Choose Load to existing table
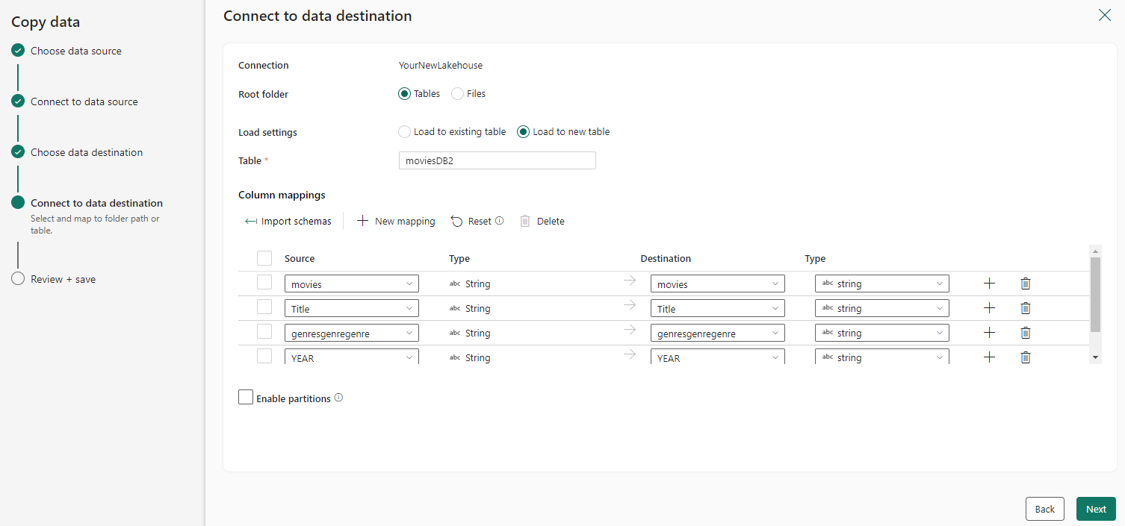This screenshot has width=1125, height=526. (405, 132)
